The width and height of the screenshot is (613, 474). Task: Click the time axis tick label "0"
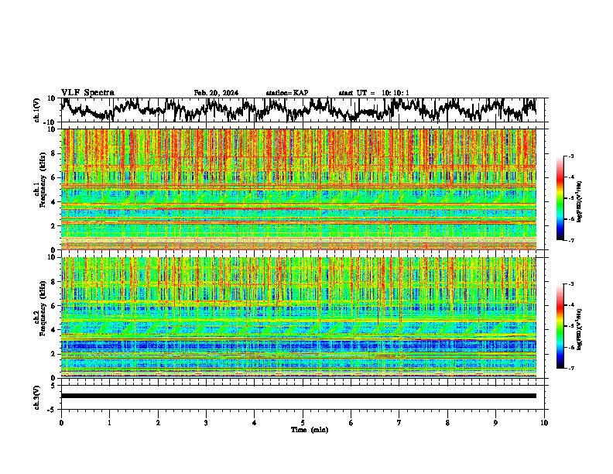[61, 423]
